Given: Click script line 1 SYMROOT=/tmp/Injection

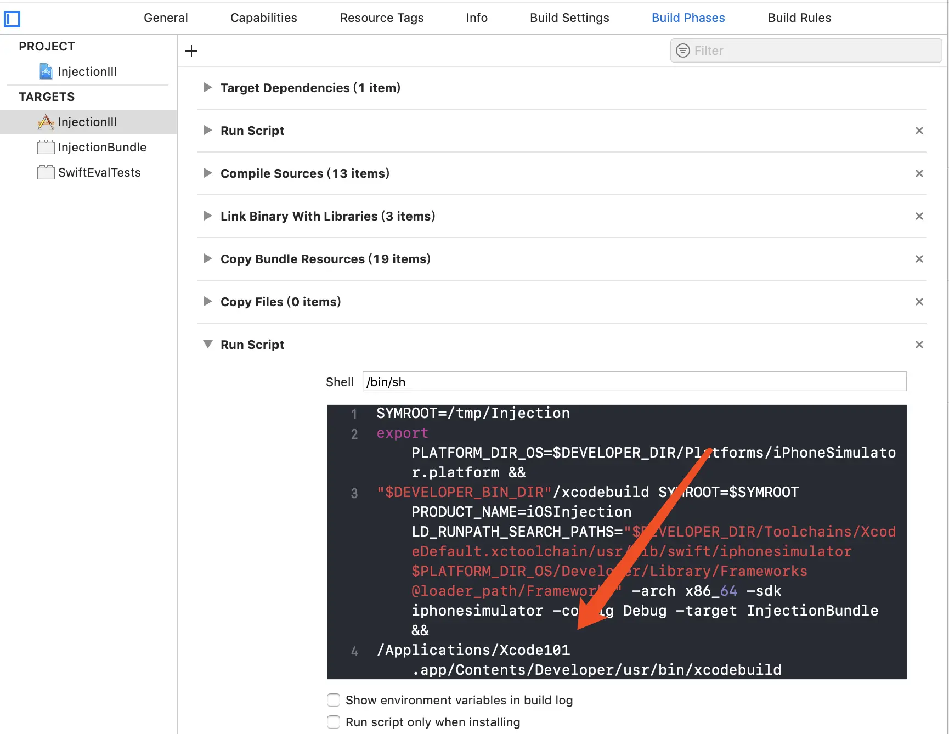Looking at the screenshot, I should point(473,413).
